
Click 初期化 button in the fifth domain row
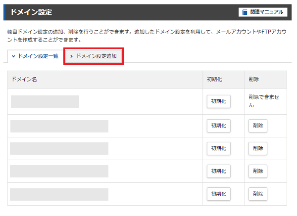[219, 194]
